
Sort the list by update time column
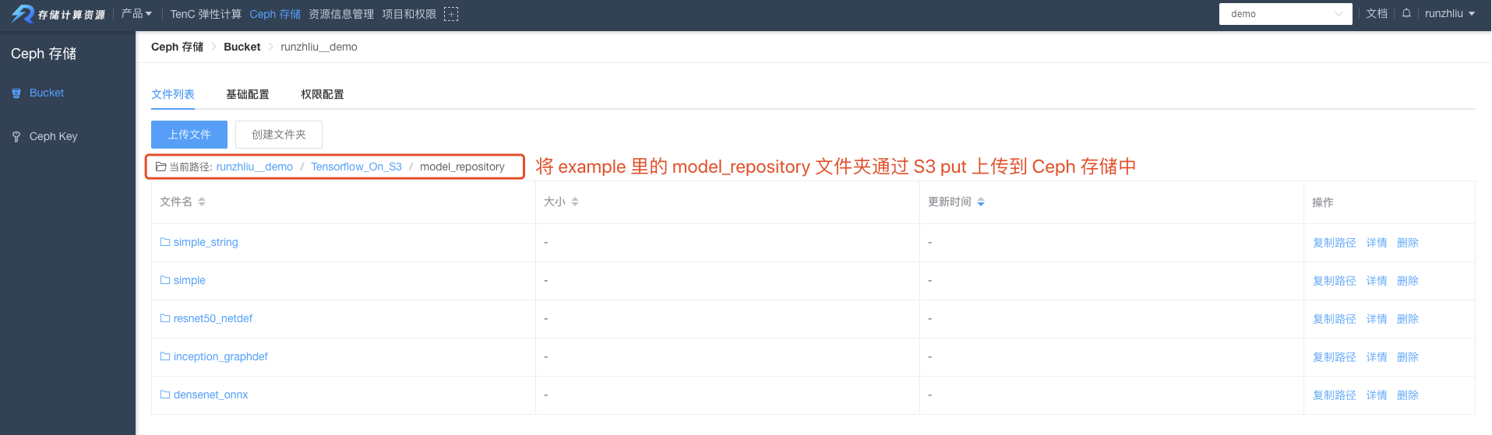(981, 202)
